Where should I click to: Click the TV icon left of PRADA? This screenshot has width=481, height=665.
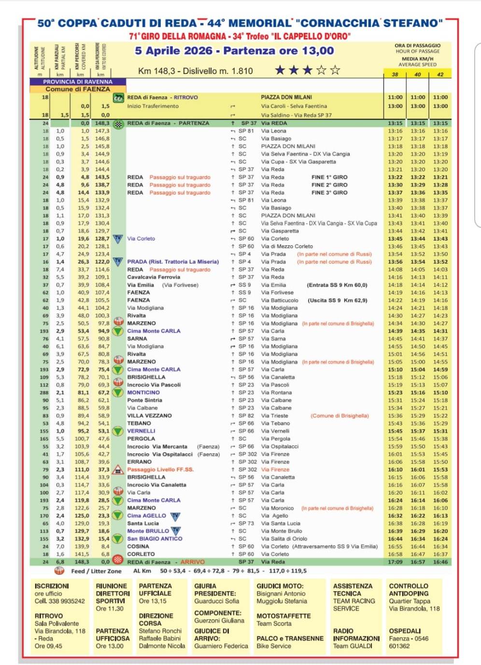point(118,261)
